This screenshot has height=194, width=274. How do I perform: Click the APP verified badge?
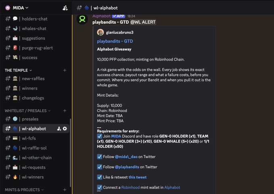[118, 16]
